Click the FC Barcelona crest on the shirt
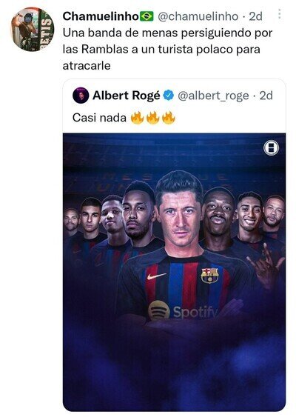Screen dimensions: 296x420 [x=209, y=276]
